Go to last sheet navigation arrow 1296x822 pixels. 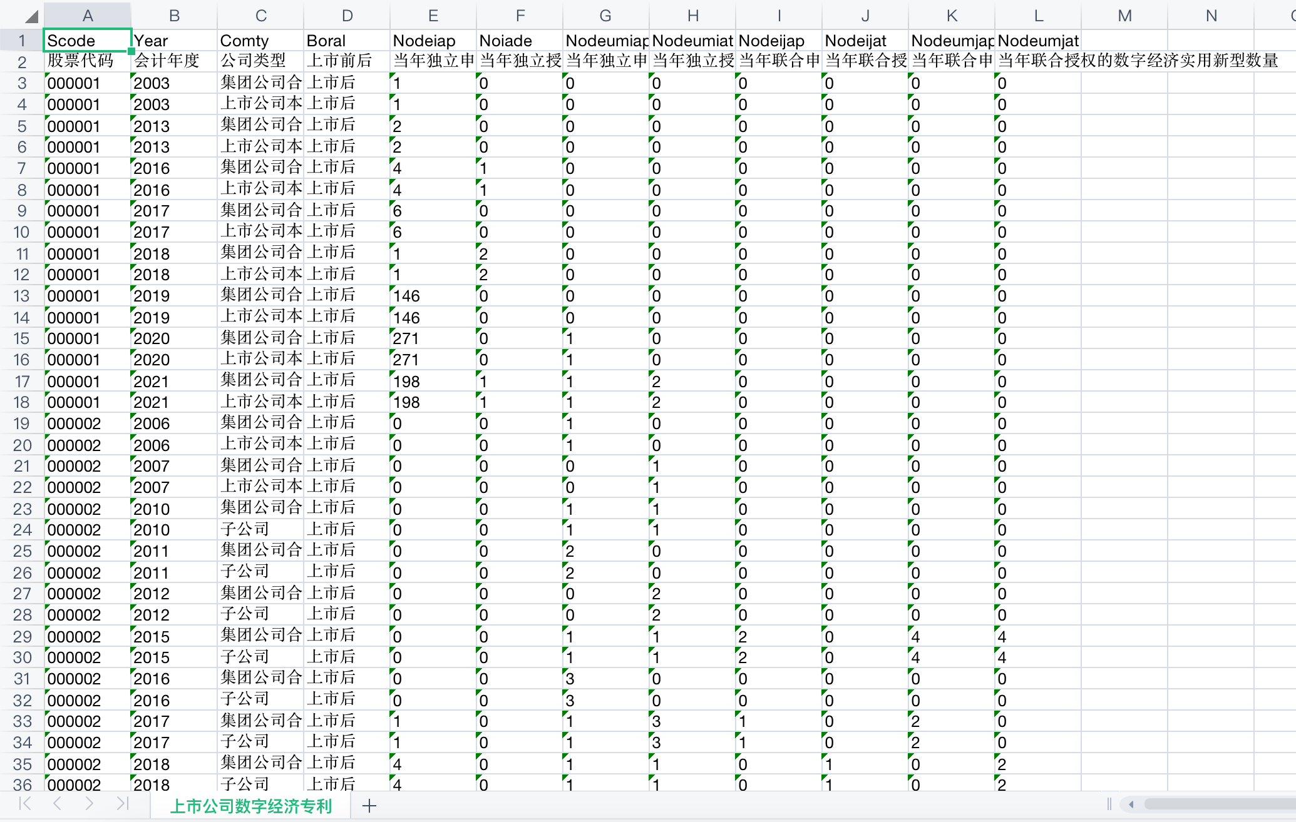pos(122,804)
